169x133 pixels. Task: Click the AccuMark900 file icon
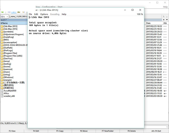click(2, 91)
